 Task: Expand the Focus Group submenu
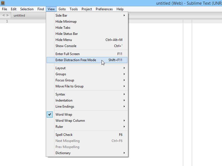pyautogui.click(x=87, y=80)
